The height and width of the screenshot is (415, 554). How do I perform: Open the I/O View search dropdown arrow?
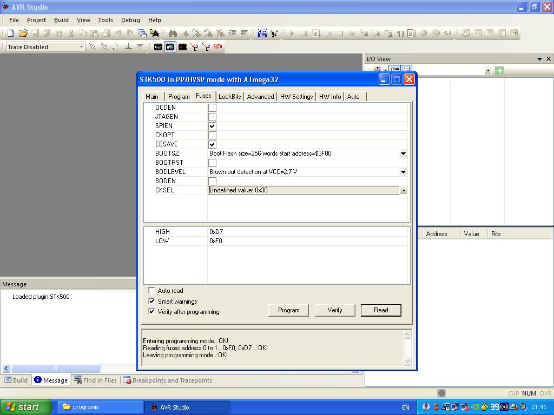point(488,71)
